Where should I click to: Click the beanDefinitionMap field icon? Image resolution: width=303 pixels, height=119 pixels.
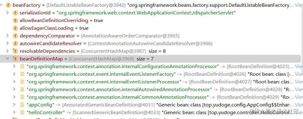[x=15, y=59]
